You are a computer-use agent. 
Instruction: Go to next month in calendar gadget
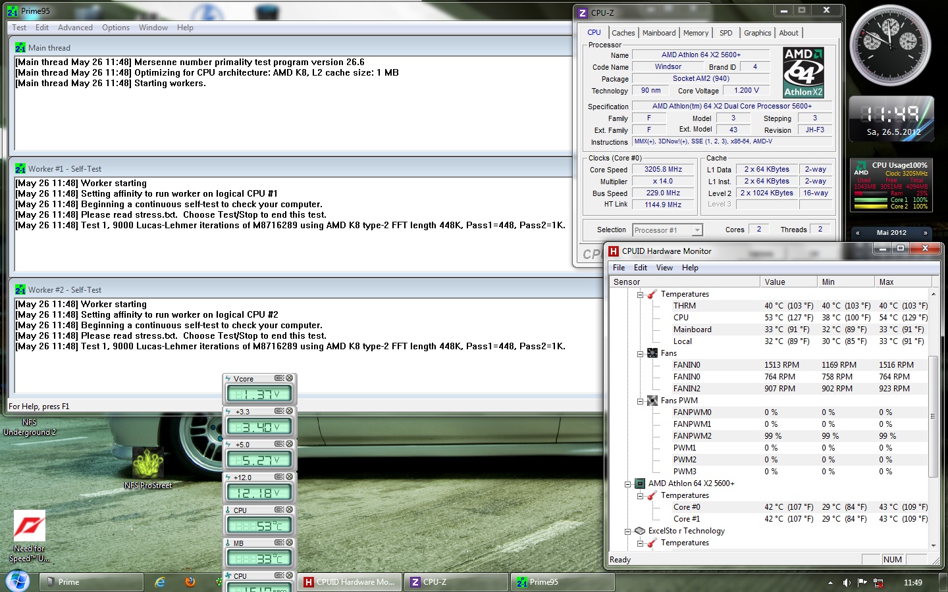click(x=925, y=233)
